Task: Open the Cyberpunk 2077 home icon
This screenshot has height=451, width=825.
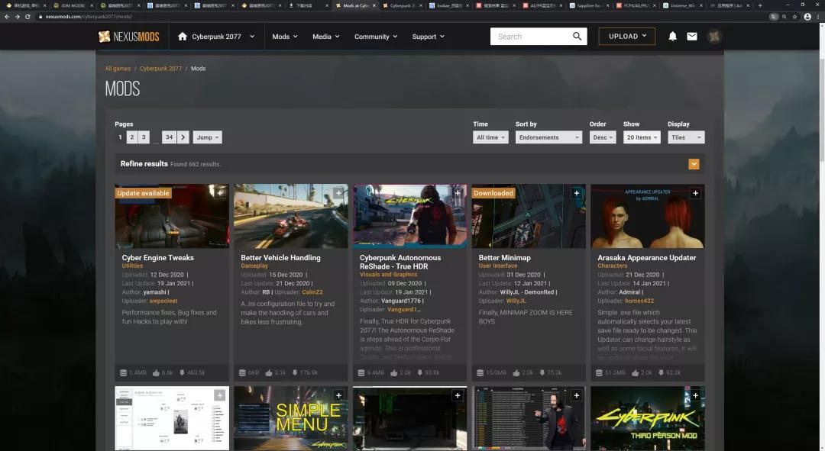Action: pyautogui.click(x=183, y=37)
